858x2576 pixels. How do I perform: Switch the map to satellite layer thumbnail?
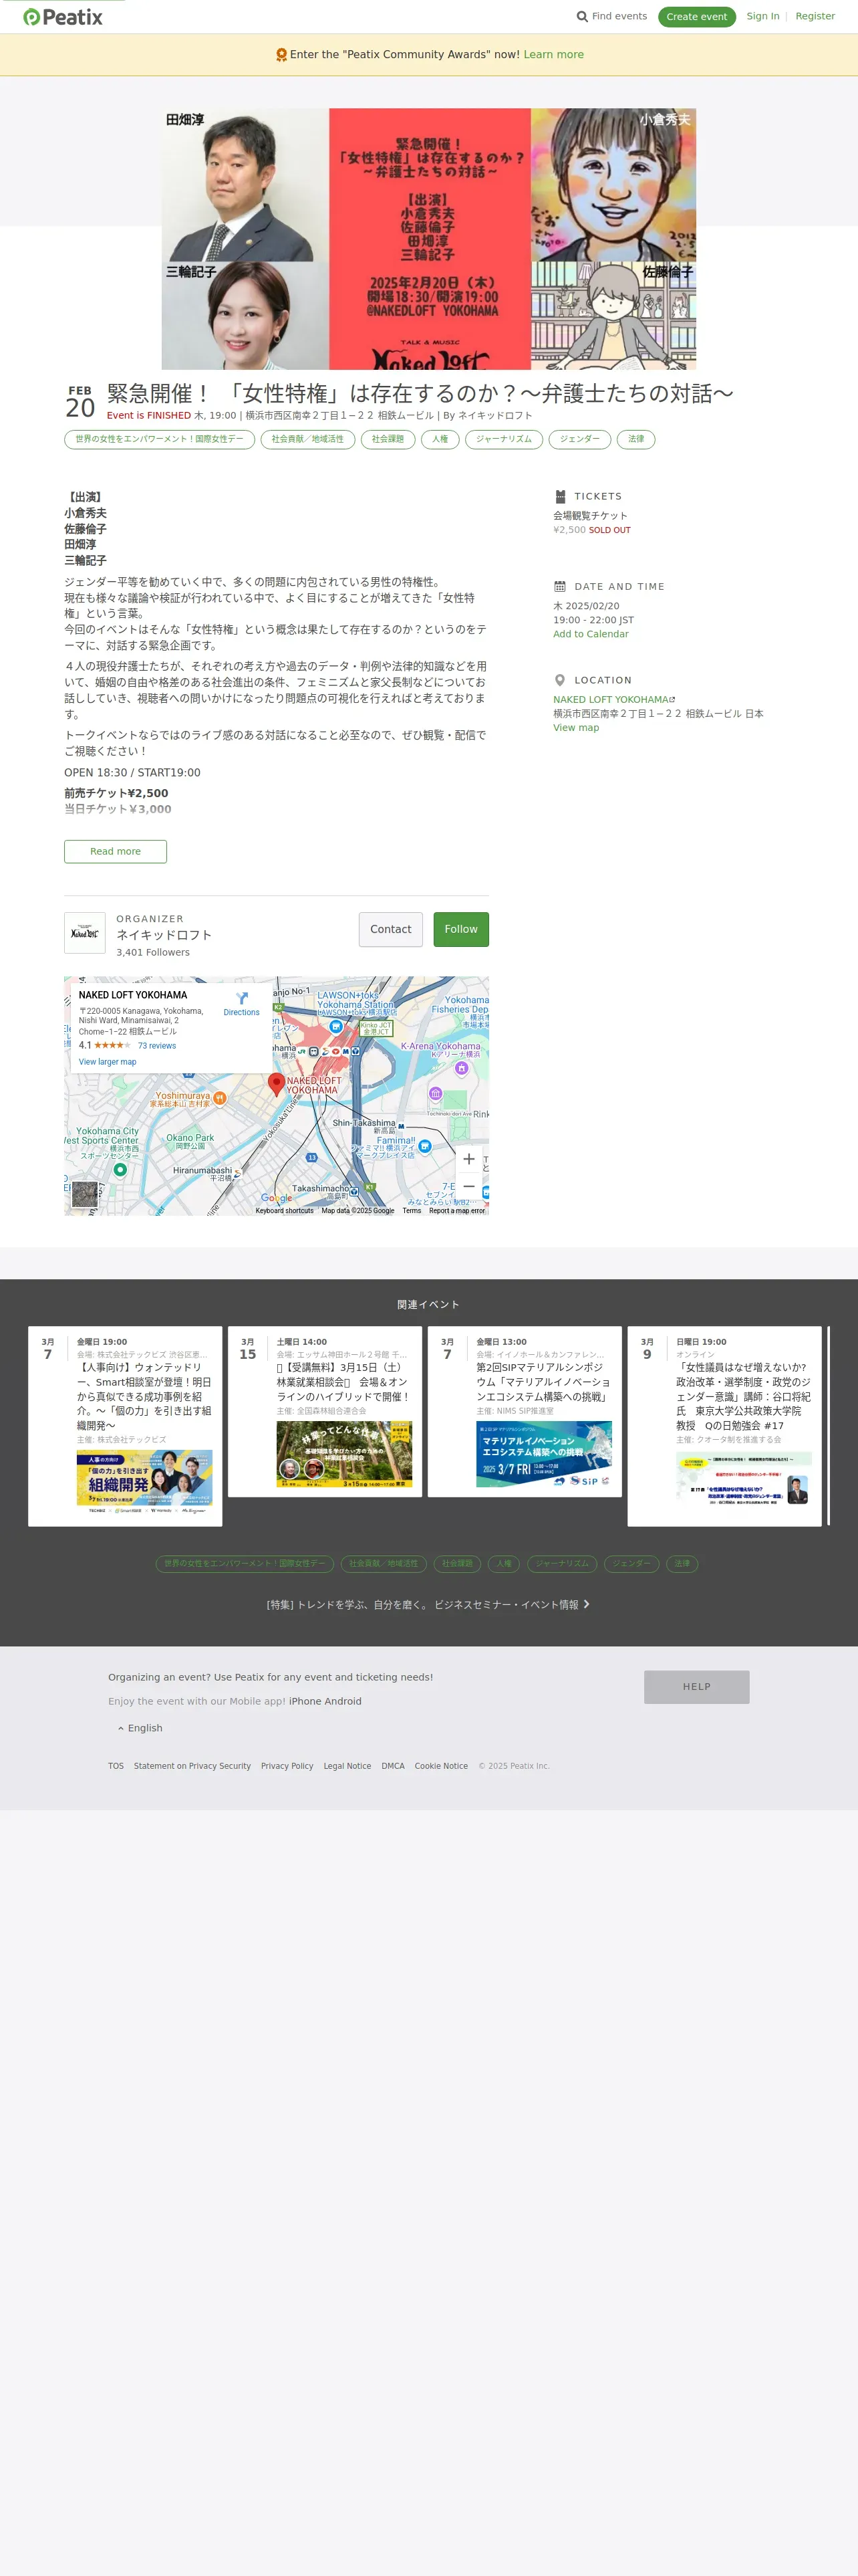pyautogui.click(x=85, y=1194)
